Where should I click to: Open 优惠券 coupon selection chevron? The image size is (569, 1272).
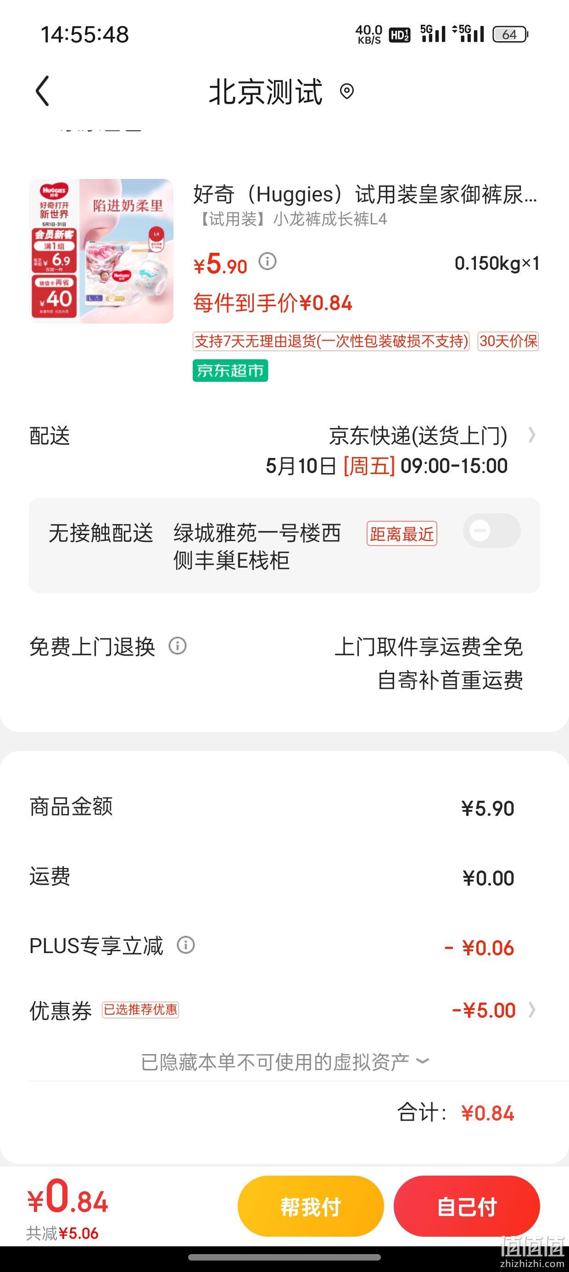531,1010
